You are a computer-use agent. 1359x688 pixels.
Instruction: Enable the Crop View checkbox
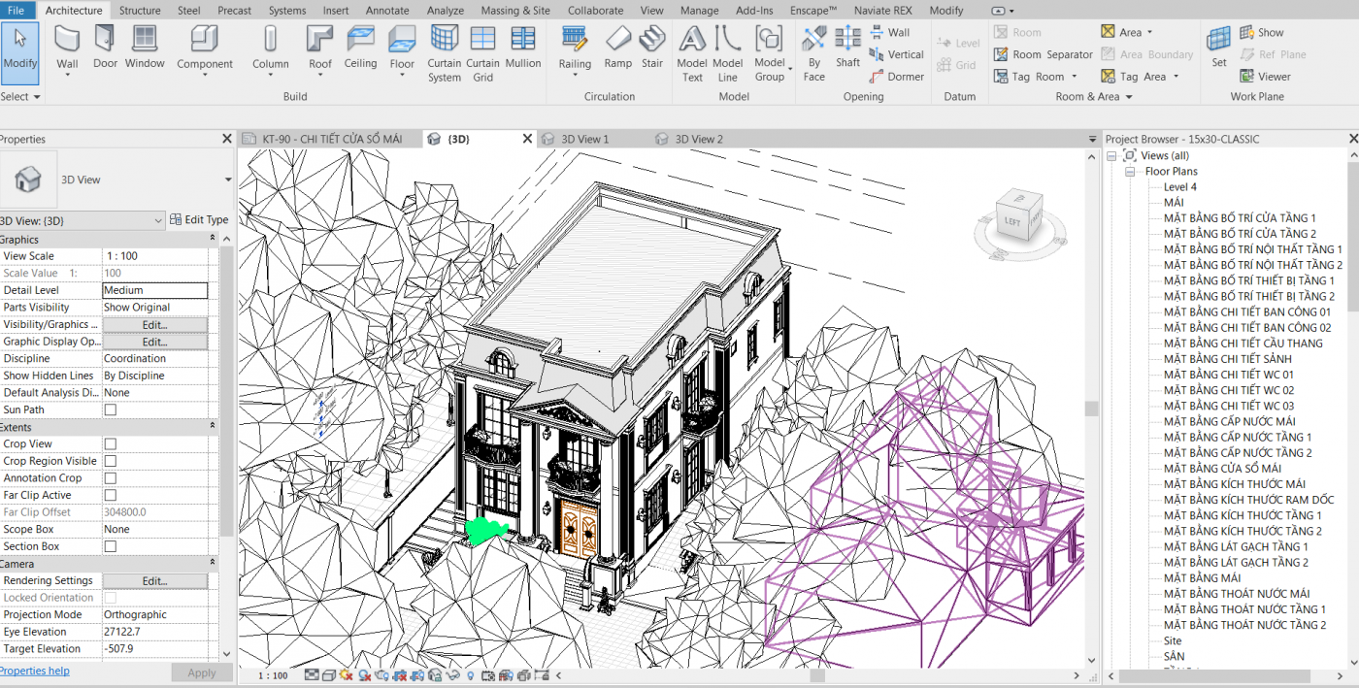click(111, 444)
